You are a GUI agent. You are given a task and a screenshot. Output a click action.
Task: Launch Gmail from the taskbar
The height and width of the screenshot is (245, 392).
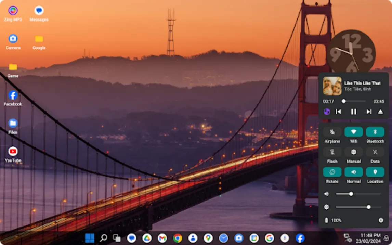(x=162, y=238)
